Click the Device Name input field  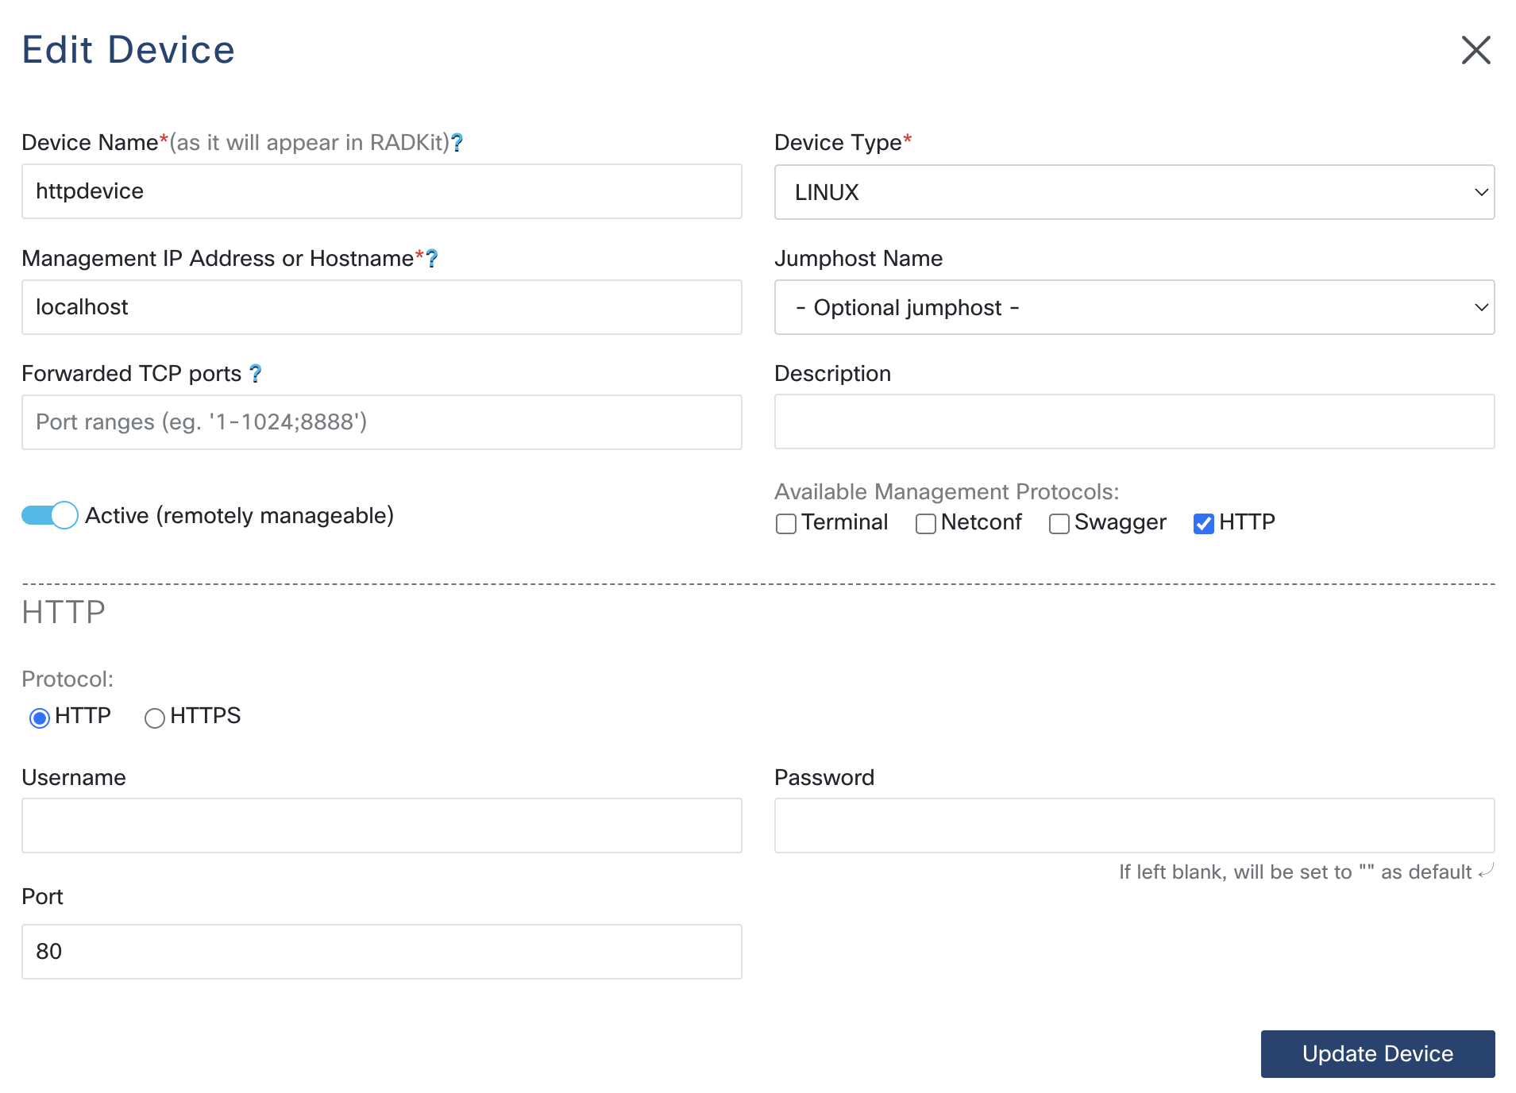coord(382,191)
